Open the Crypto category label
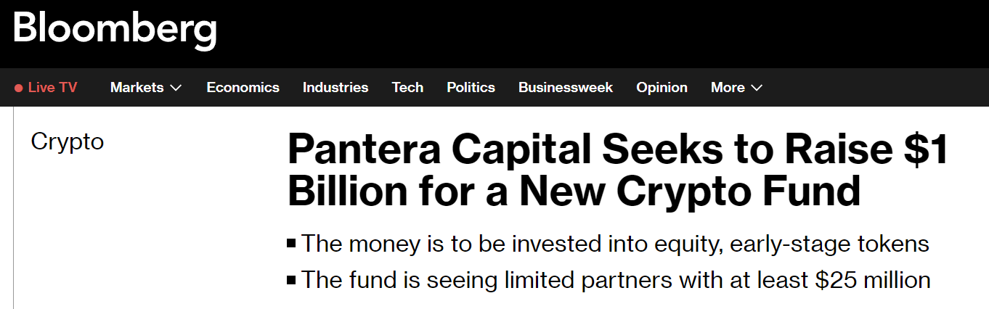The height and width of the screenshot is (309, 989). [68, 141]
